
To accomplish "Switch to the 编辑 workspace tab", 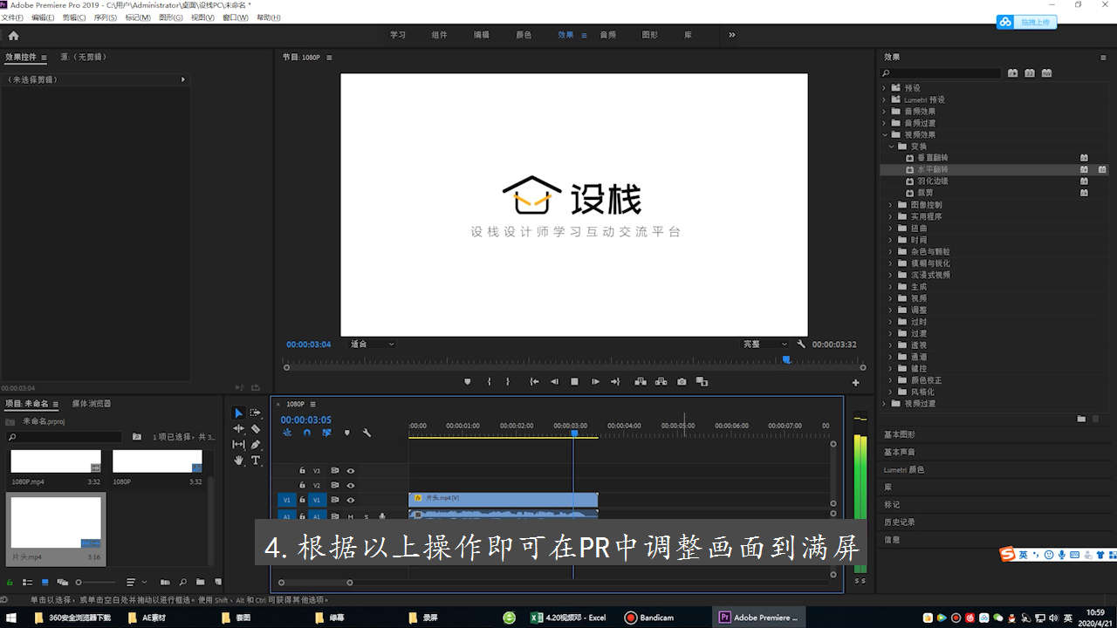I will pyautogui.click(x=482, y=35).
